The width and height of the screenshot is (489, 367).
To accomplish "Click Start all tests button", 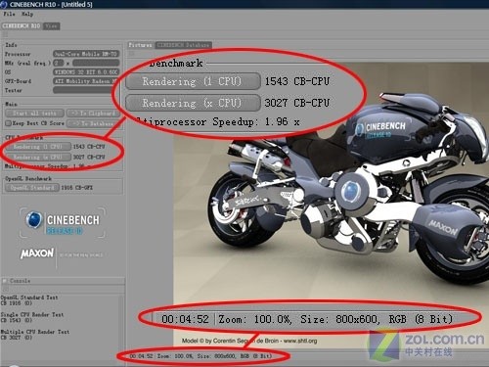I will [x=34, y=114].
